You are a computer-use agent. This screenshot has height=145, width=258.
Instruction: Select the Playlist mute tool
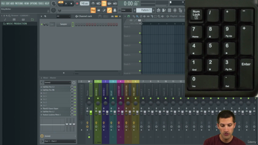click(x=145, y=16)
